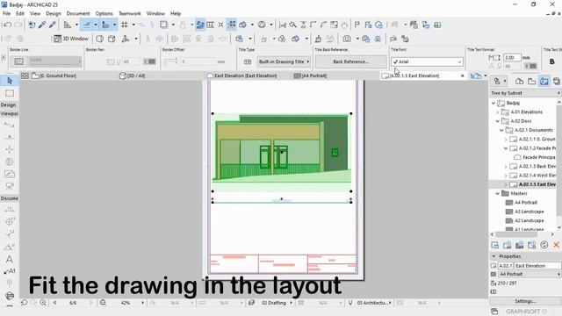Open the 42% zoom level popup
Viewport: 562px width, 316px height.
126,303
